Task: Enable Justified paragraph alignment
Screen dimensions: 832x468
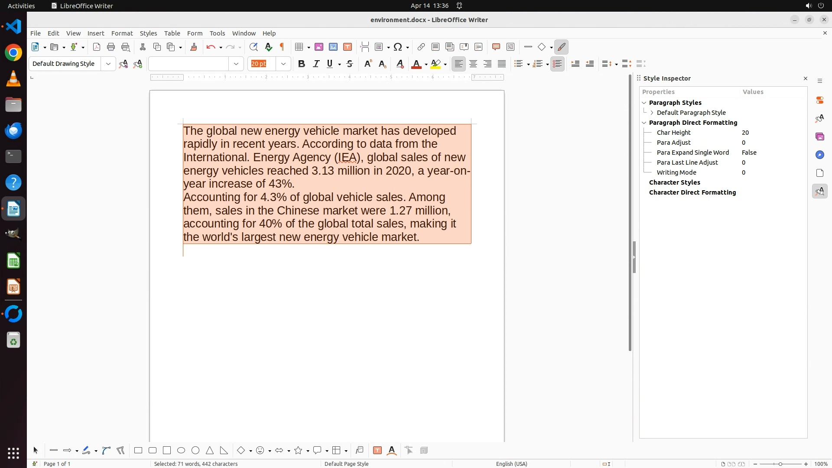Action: click(502, 64)
